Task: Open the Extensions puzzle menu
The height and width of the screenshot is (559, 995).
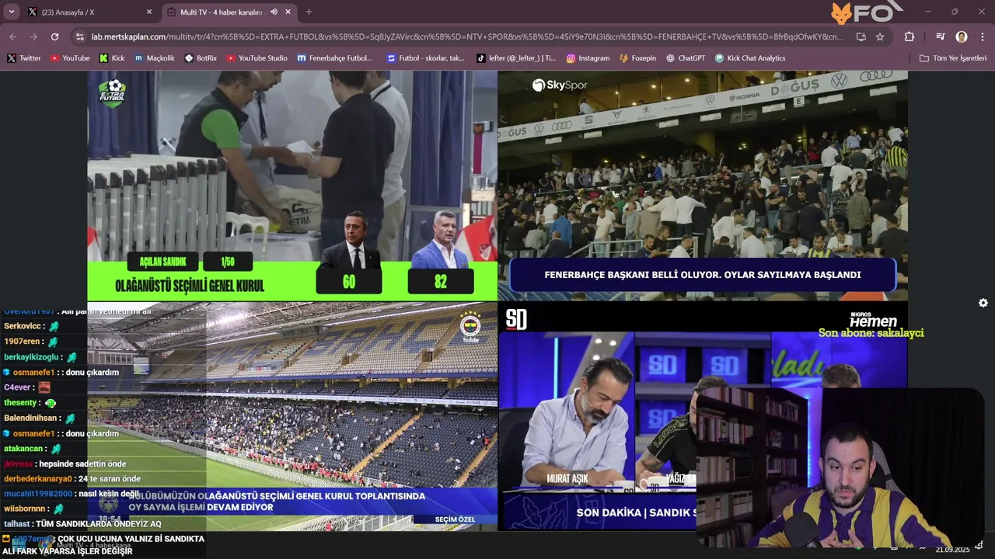Action: point(909,36)
